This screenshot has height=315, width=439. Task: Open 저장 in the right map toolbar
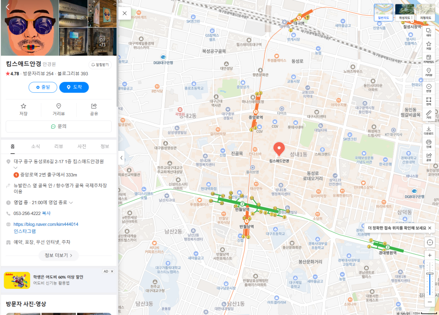[x=429, y=45]
